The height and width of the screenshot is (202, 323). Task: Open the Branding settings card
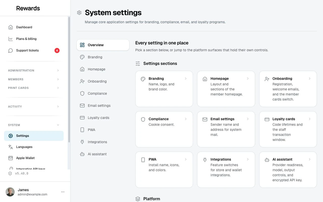tap(164, 89)
